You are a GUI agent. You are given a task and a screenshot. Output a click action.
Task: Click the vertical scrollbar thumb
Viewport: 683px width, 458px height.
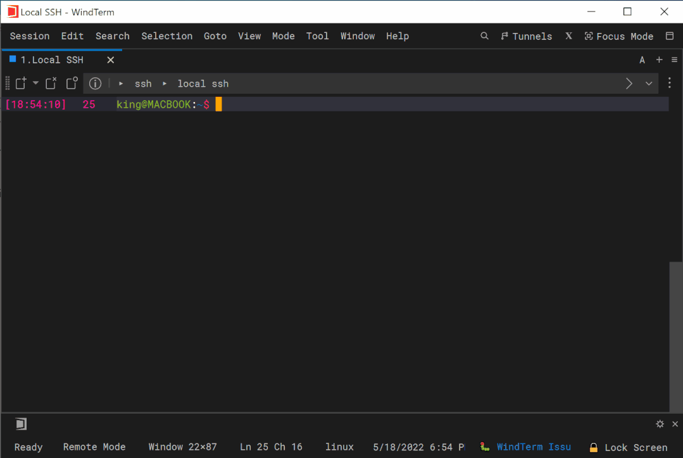point(676,336)
